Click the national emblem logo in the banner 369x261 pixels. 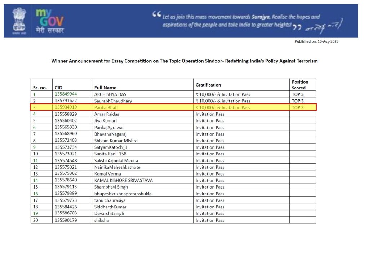(x=19, y=21)
